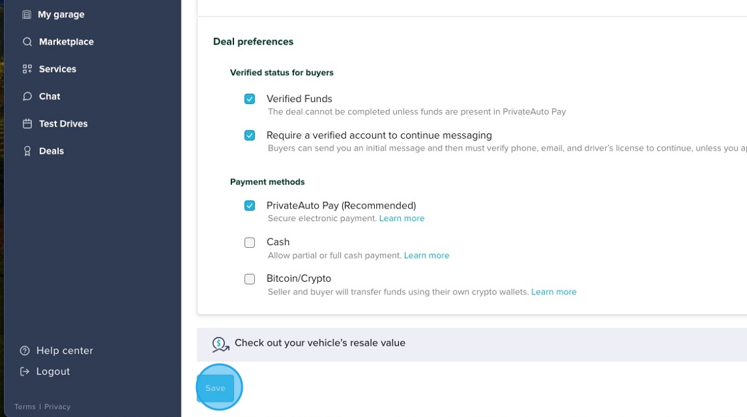Click the Marketplace magnifier icon

click(27, 42)
